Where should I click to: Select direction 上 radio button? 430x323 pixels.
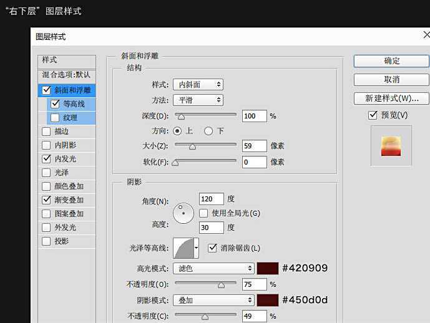(177, 131)
